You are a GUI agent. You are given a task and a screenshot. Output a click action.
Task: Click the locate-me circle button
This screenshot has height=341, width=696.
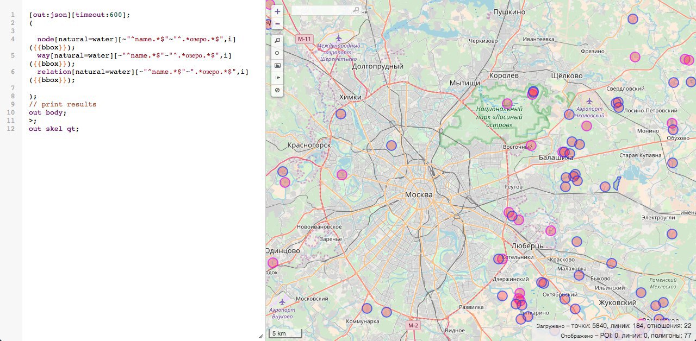pyautogui.click(x=277, y=53)
